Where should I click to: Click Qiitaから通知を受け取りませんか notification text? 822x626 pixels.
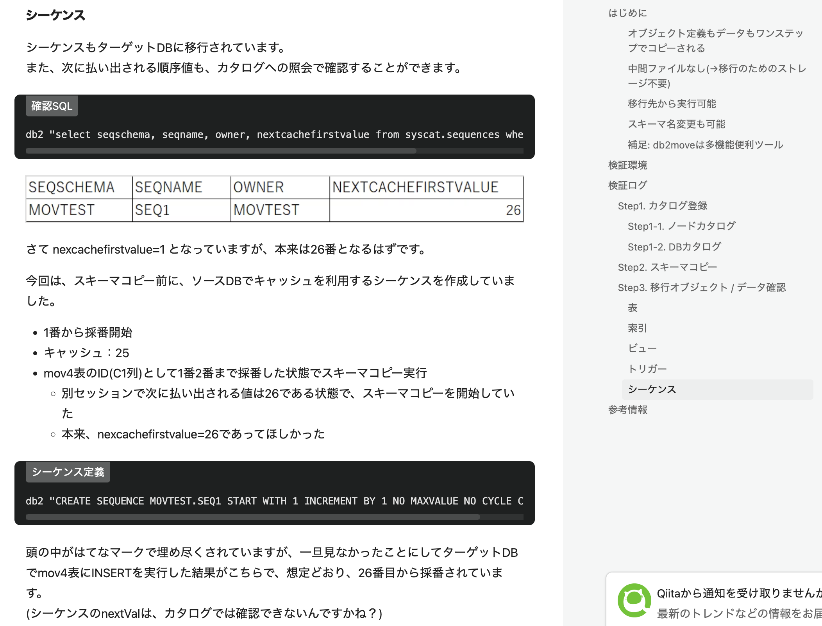[x=739, y=593]
